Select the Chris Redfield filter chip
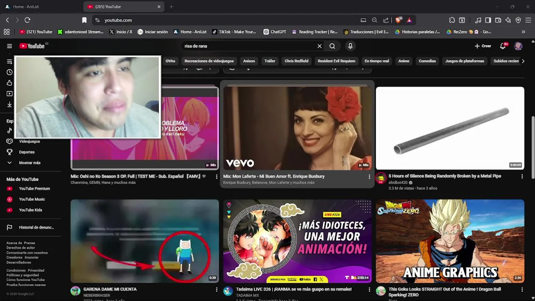The image size is (535, 301). 296,61
